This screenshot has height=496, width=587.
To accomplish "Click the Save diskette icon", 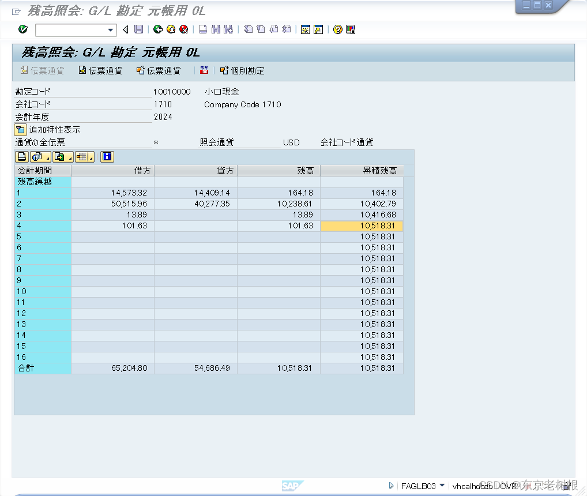I will tap(138, 29).
